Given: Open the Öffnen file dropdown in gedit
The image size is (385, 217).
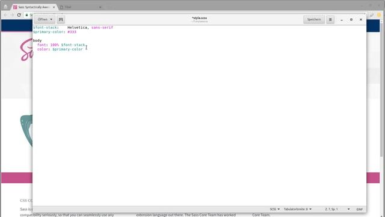Looking at the screenshot, I should point(45,19).
